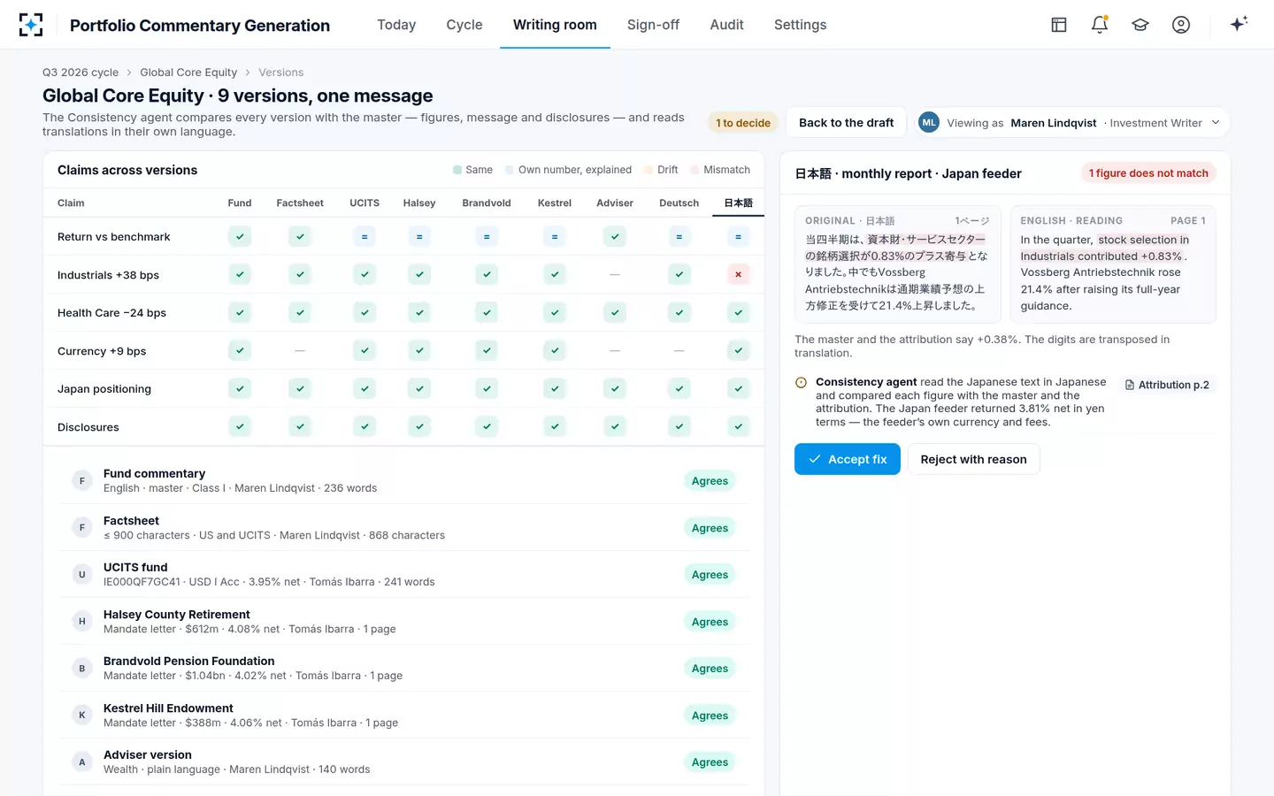
Task: Click the app logo icon
Action: coord(31,25)
